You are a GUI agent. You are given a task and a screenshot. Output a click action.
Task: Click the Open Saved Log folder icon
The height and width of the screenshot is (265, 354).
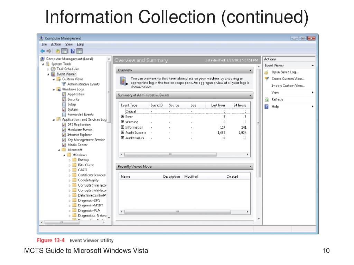(267, 72)
